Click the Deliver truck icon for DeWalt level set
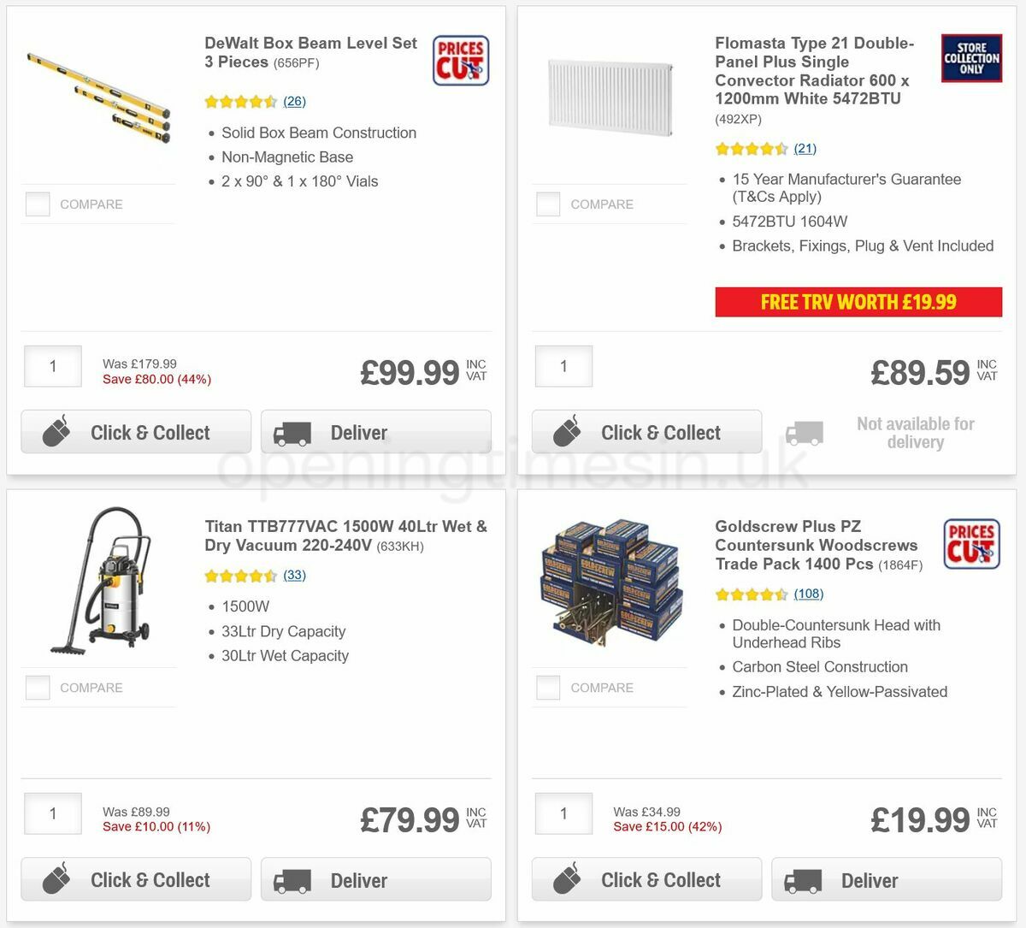 point(291,431)
